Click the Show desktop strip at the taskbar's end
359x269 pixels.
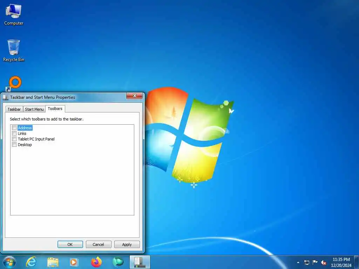tap(357, 262)
